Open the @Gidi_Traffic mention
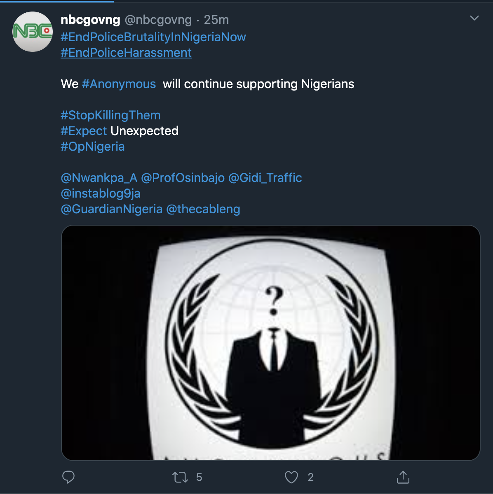Screen dimensions: 493x494 coord(265,178)
